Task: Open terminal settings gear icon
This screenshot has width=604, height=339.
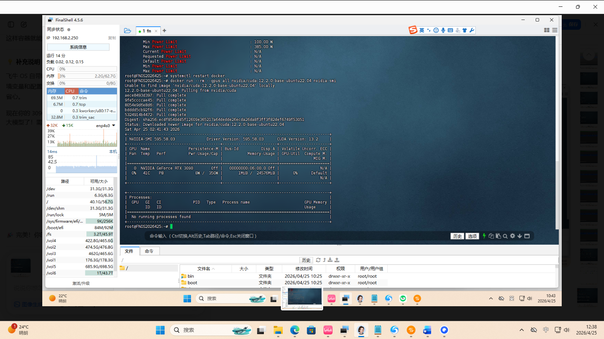Action: (512, 236)
